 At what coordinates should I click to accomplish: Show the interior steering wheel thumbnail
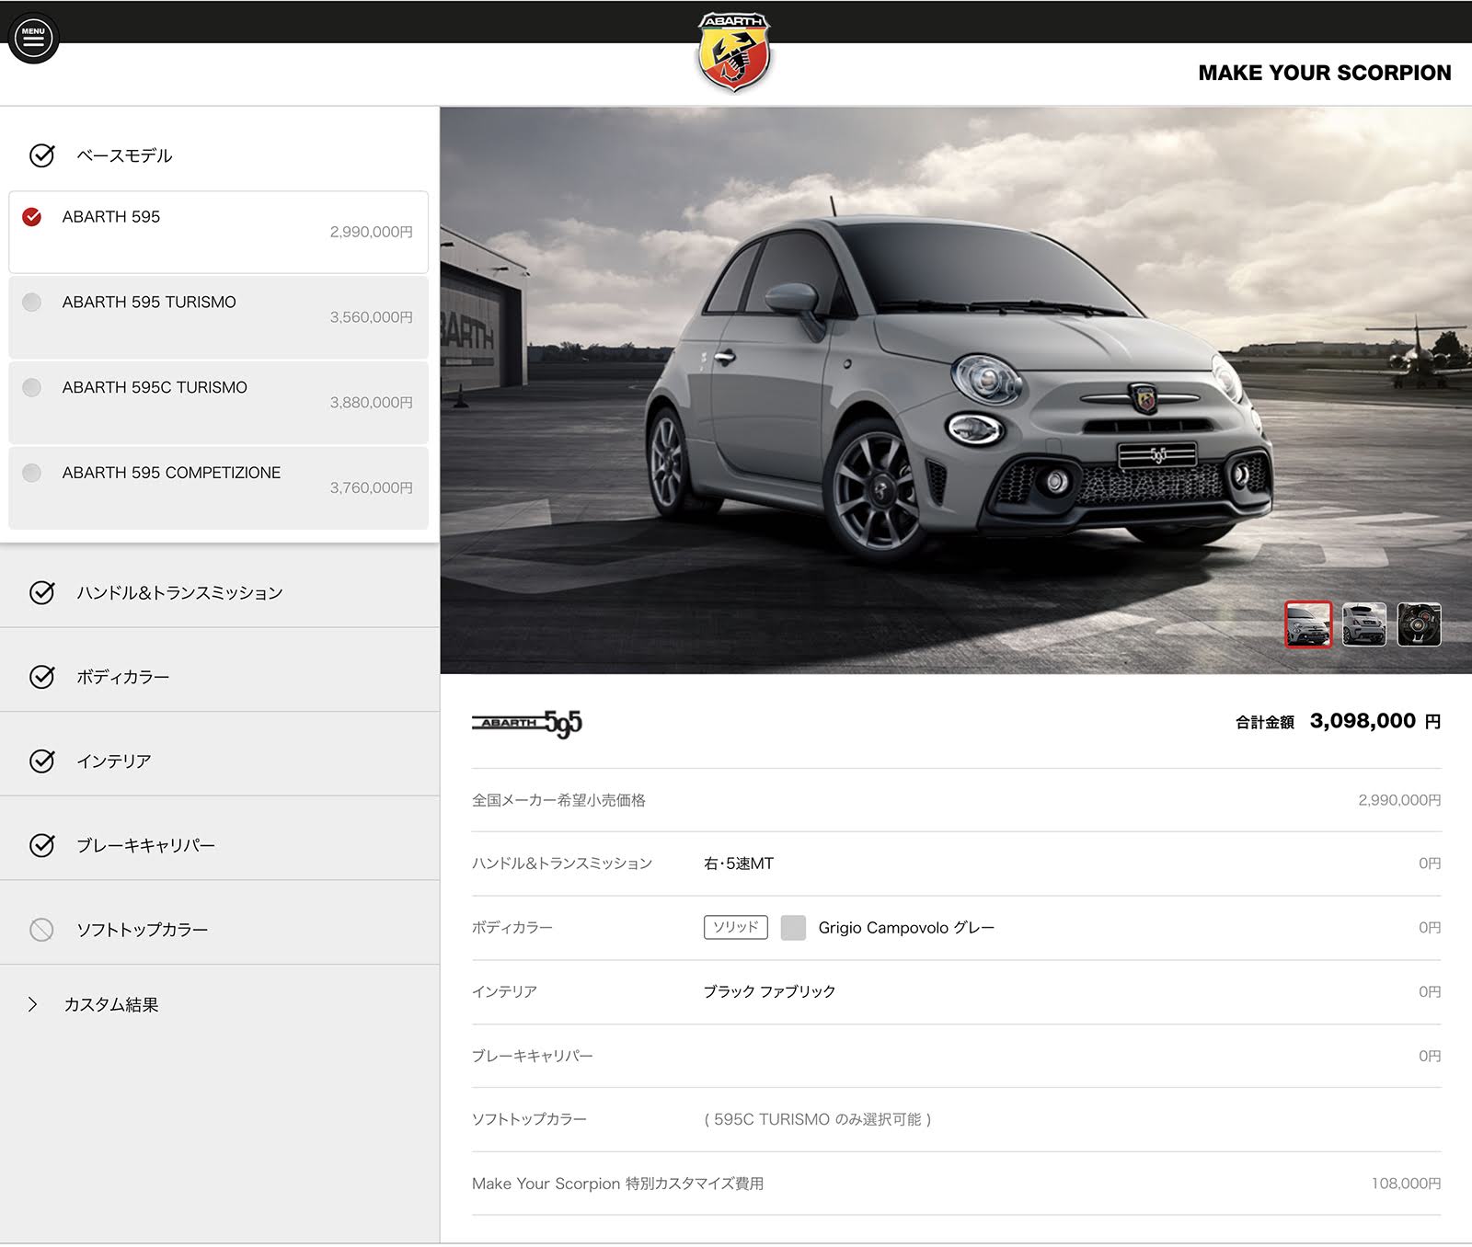tap(1419, 624)
